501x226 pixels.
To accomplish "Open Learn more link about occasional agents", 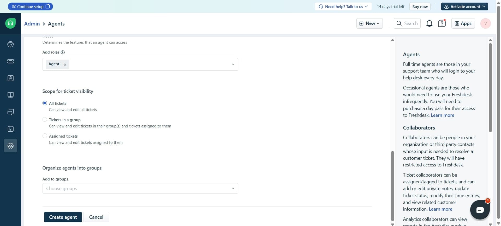I will (x=442, y=115).
